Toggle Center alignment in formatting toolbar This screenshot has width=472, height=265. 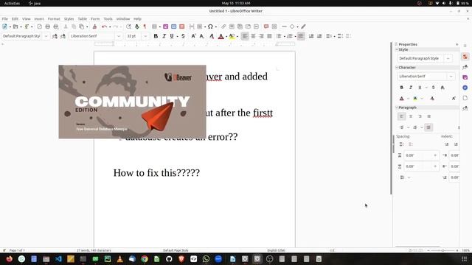pos(253,36)
